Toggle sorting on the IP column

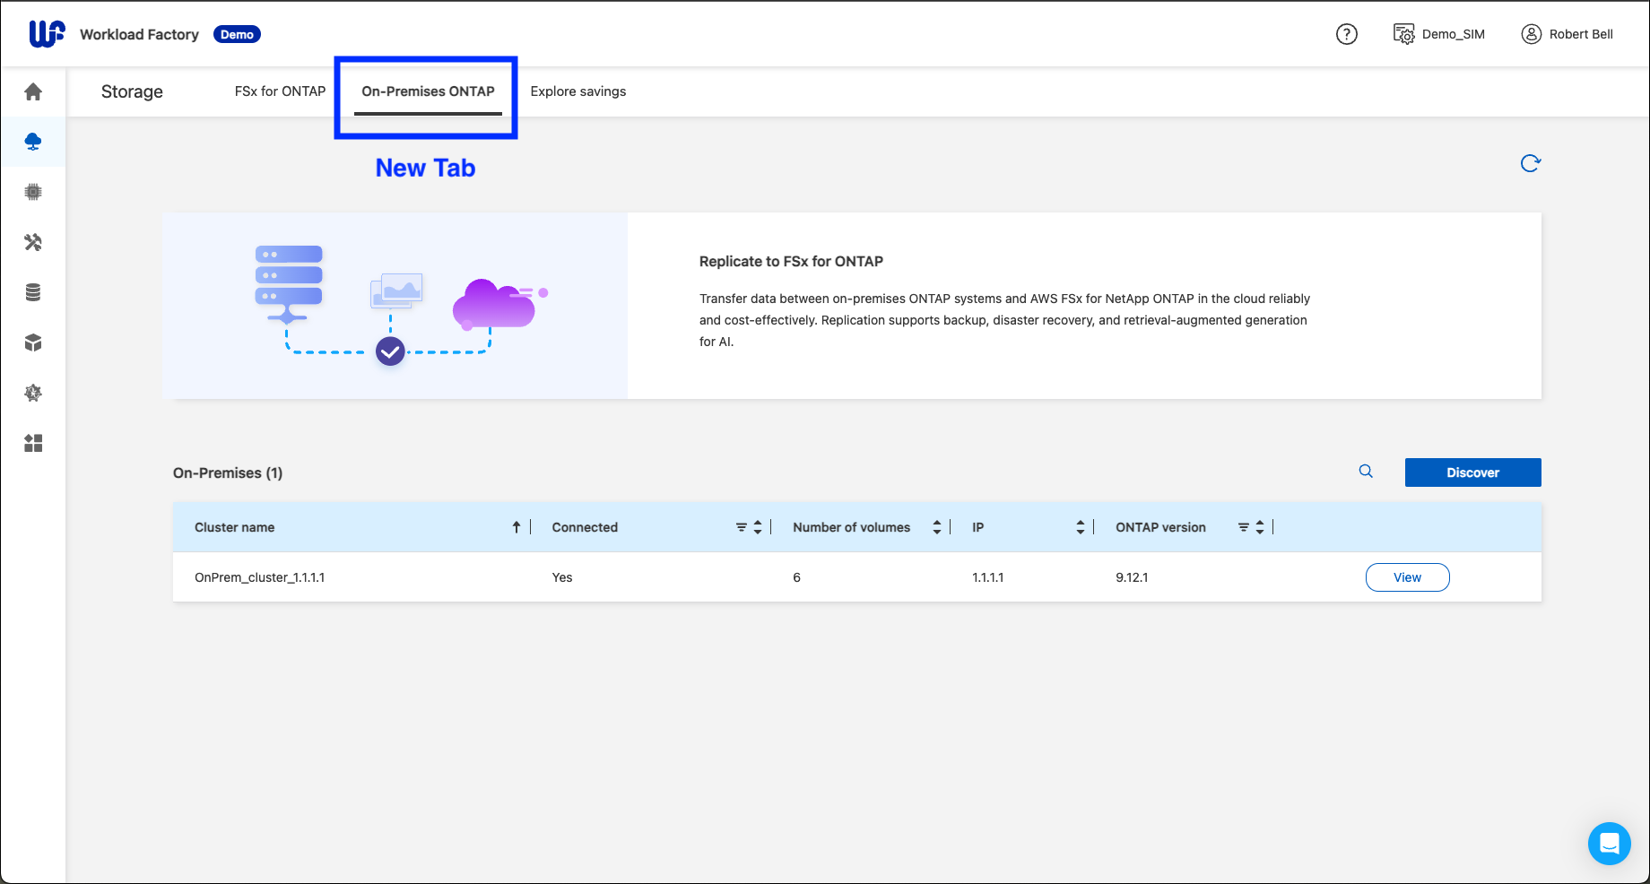(x=1080, y=526)
